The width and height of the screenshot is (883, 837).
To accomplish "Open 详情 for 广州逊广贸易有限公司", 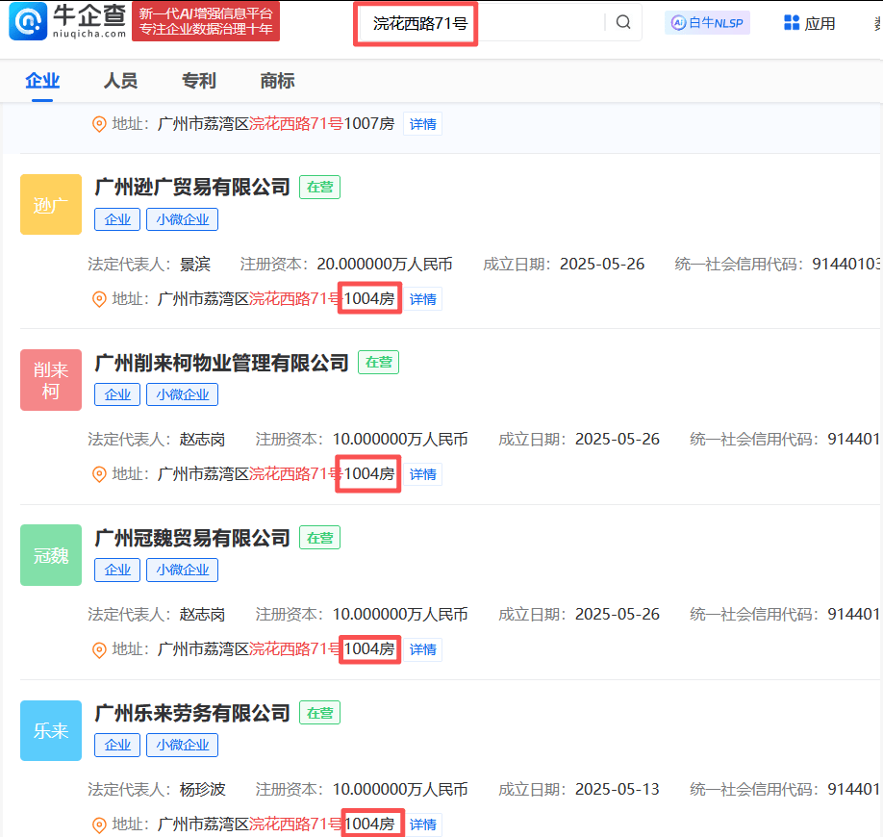I will point(422,298).
